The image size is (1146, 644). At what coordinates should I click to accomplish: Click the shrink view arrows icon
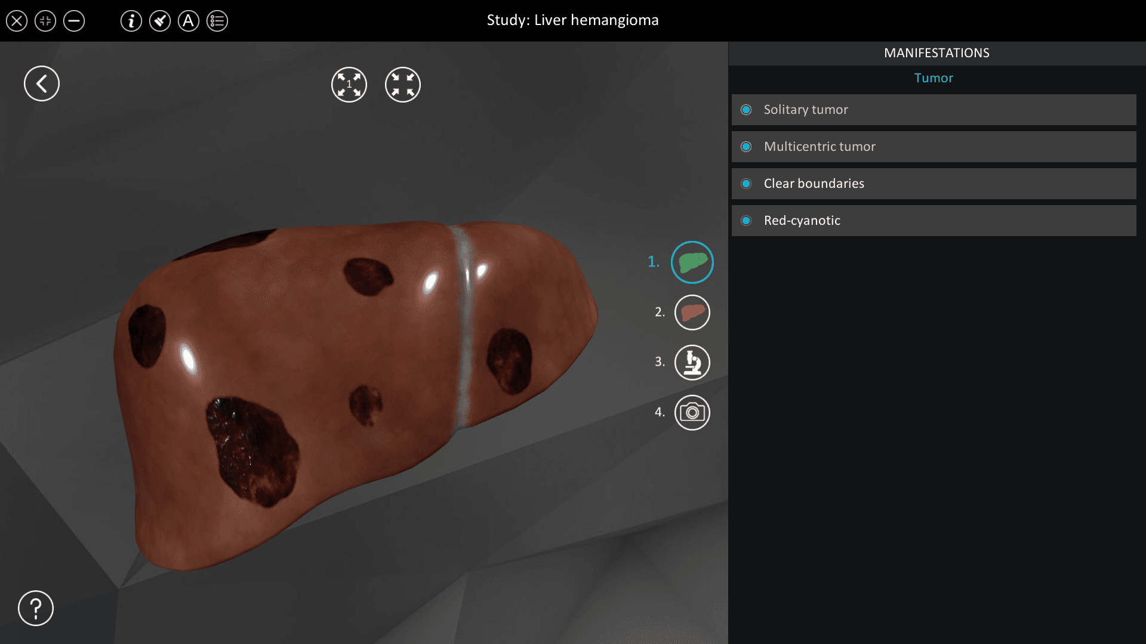click(403, 85)
